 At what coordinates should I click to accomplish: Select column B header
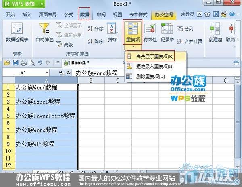click(91, 80)
